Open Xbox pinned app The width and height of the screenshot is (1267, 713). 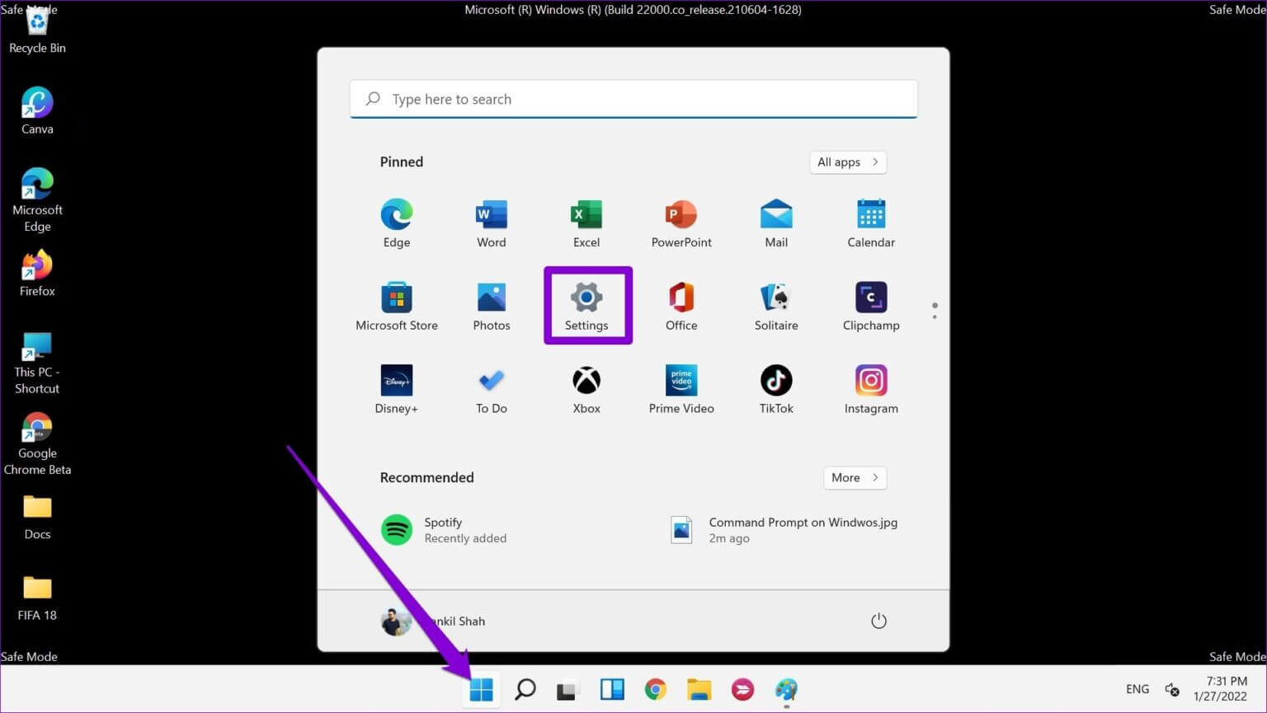pyautogui.click(x=586, y=390)
